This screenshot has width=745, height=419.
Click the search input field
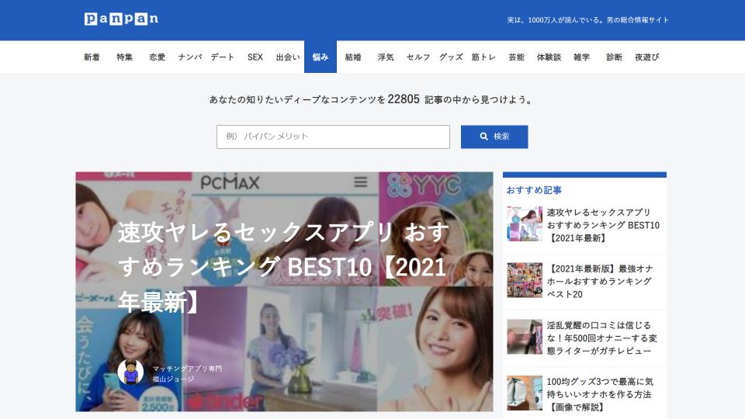(333, 137)
